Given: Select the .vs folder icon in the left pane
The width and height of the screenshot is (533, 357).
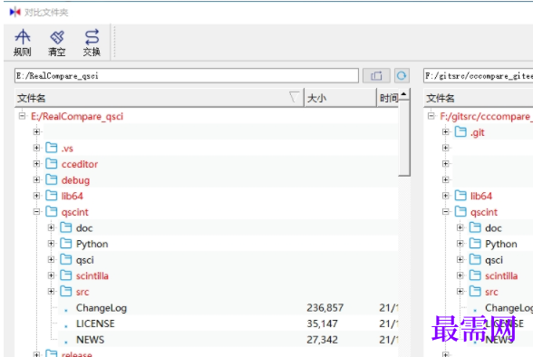Looking at the screenshot, I should pyautogui.click(x=52, y=148).
